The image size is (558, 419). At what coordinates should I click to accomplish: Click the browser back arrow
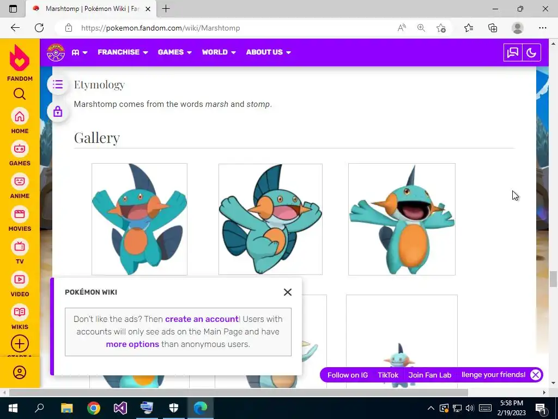click(15, 28)
